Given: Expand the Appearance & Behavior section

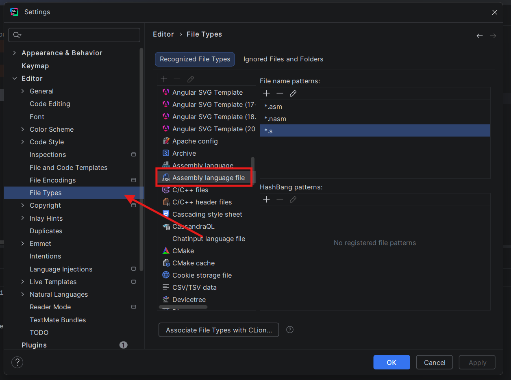Looking at the screenshot, I should coord(15,53).
